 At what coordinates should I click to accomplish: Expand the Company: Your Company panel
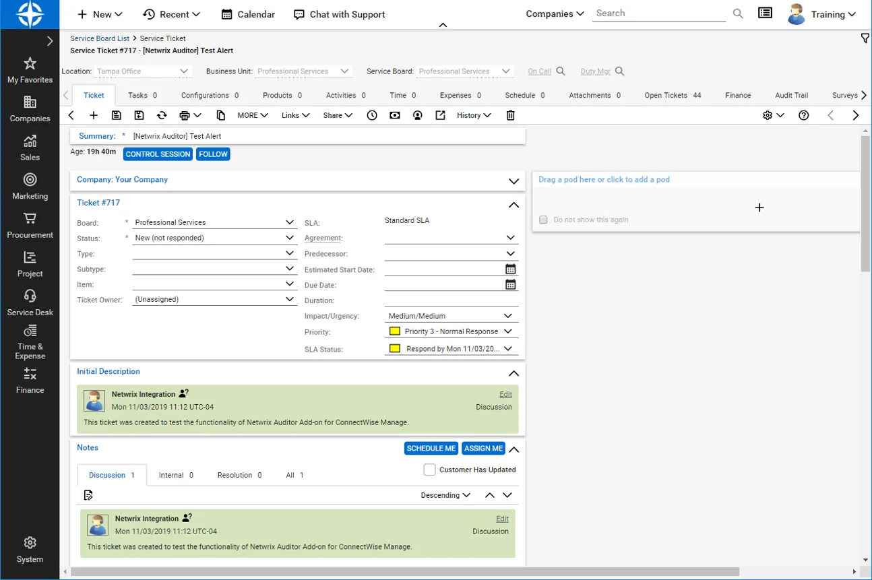(513, 181)
